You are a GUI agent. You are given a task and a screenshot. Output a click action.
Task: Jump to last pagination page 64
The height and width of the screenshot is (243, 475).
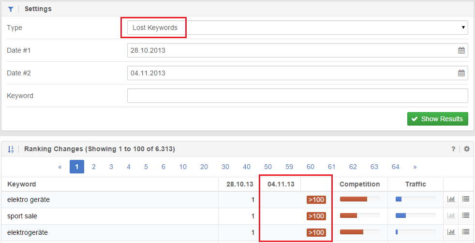click(x=395, y=167)
